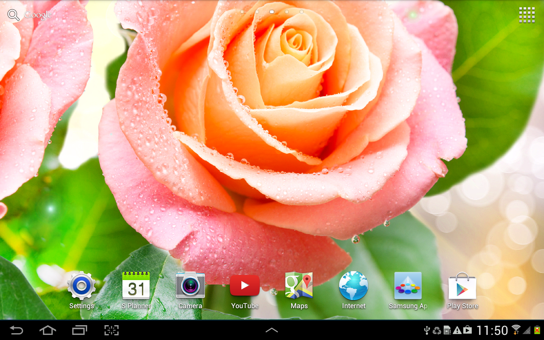The height and width of the screenshot is (340, 544).
Task: Tap the USB connection status icon
Action: pos(428,330)
